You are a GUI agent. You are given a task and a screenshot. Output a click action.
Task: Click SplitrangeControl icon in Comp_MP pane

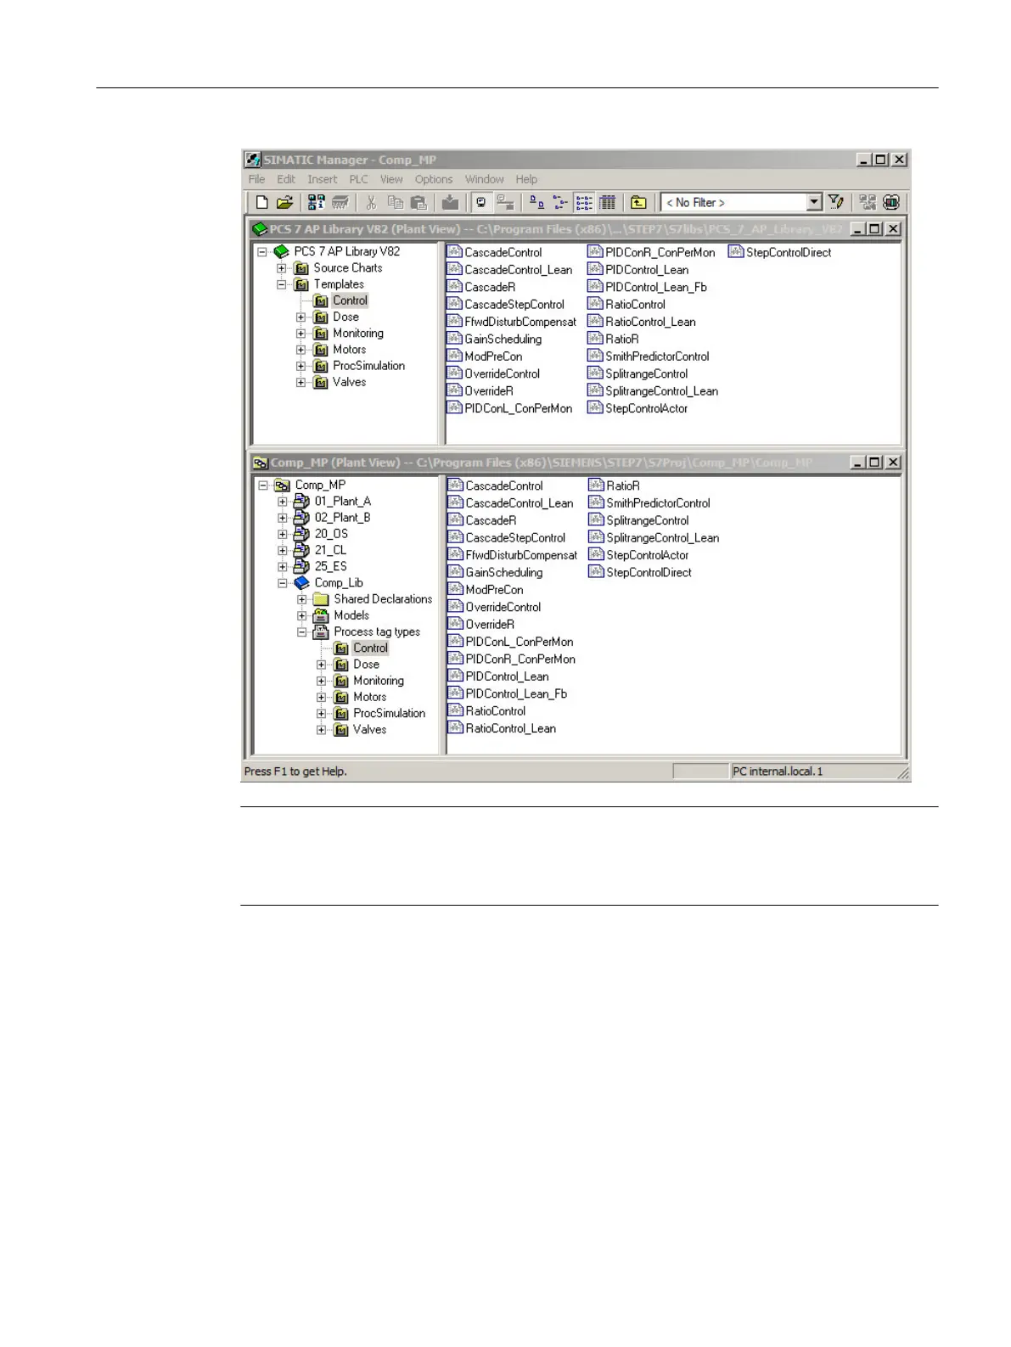(596, 520)
